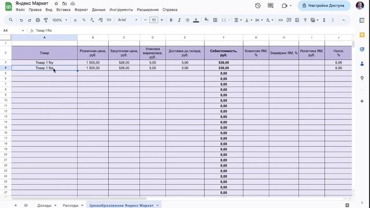Open Keep notes side panel icon

[362, 35]
